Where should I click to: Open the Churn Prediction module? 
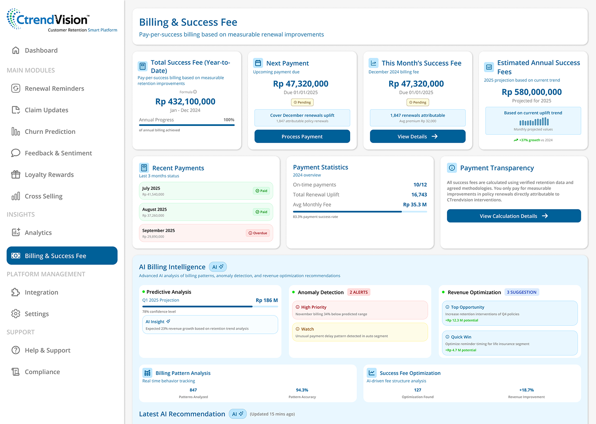point(50,132)
